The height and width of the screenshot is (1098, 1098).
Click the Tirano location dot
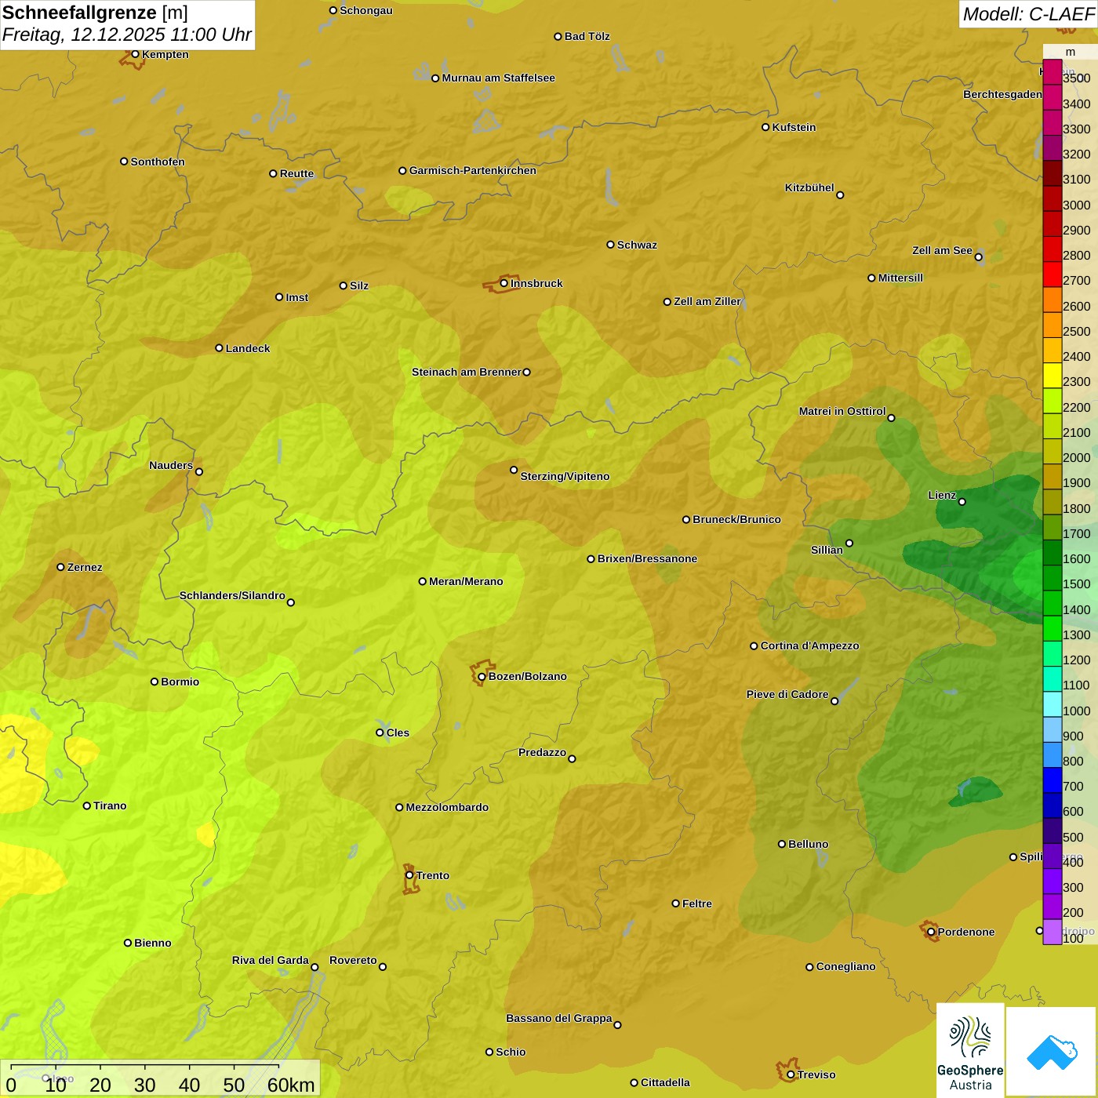(87, 805)
